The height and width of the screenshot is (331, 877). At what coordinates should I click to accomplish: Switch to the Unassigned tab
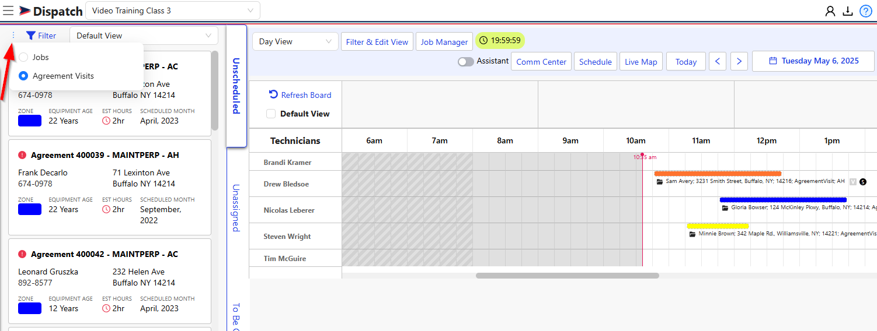[x=236, y=208]
